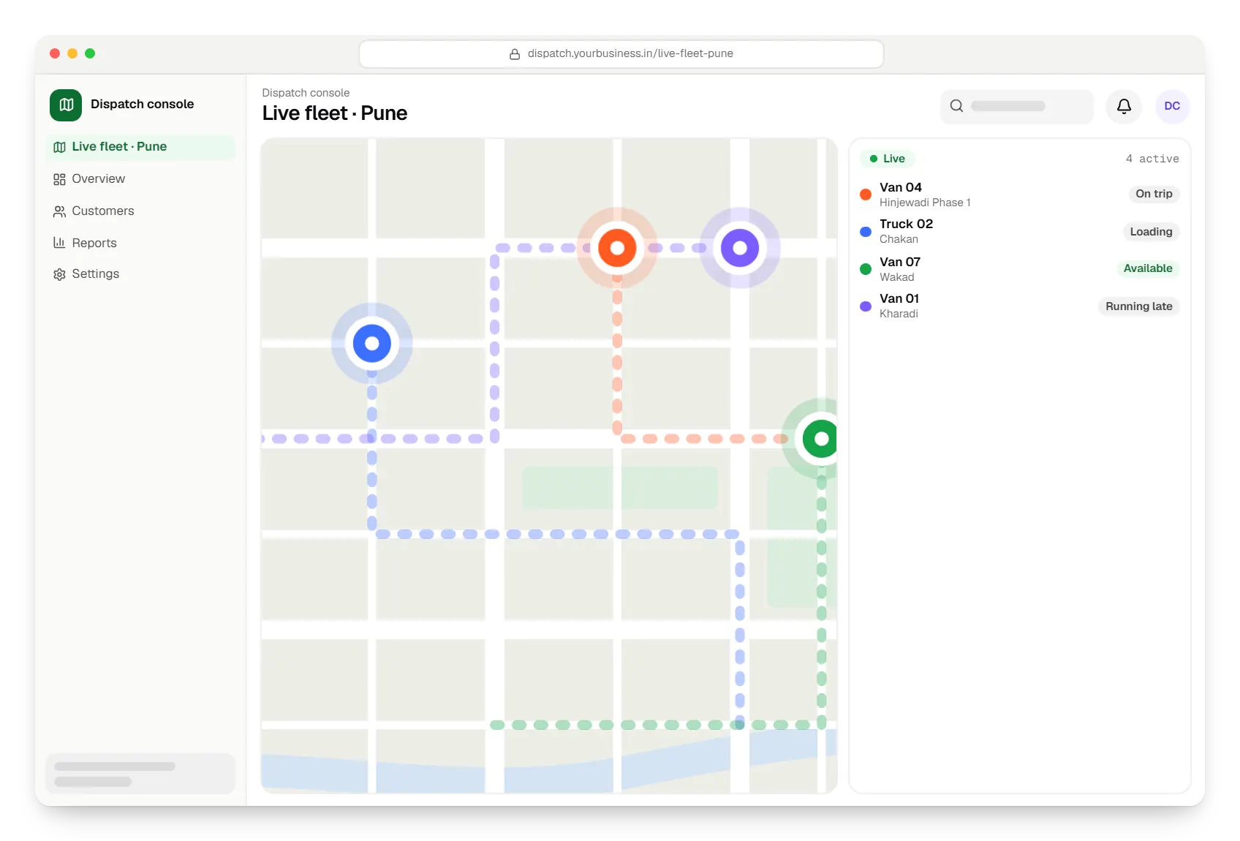
Task: Select the purple Van 01 map marker
Action: click(740, 248)
